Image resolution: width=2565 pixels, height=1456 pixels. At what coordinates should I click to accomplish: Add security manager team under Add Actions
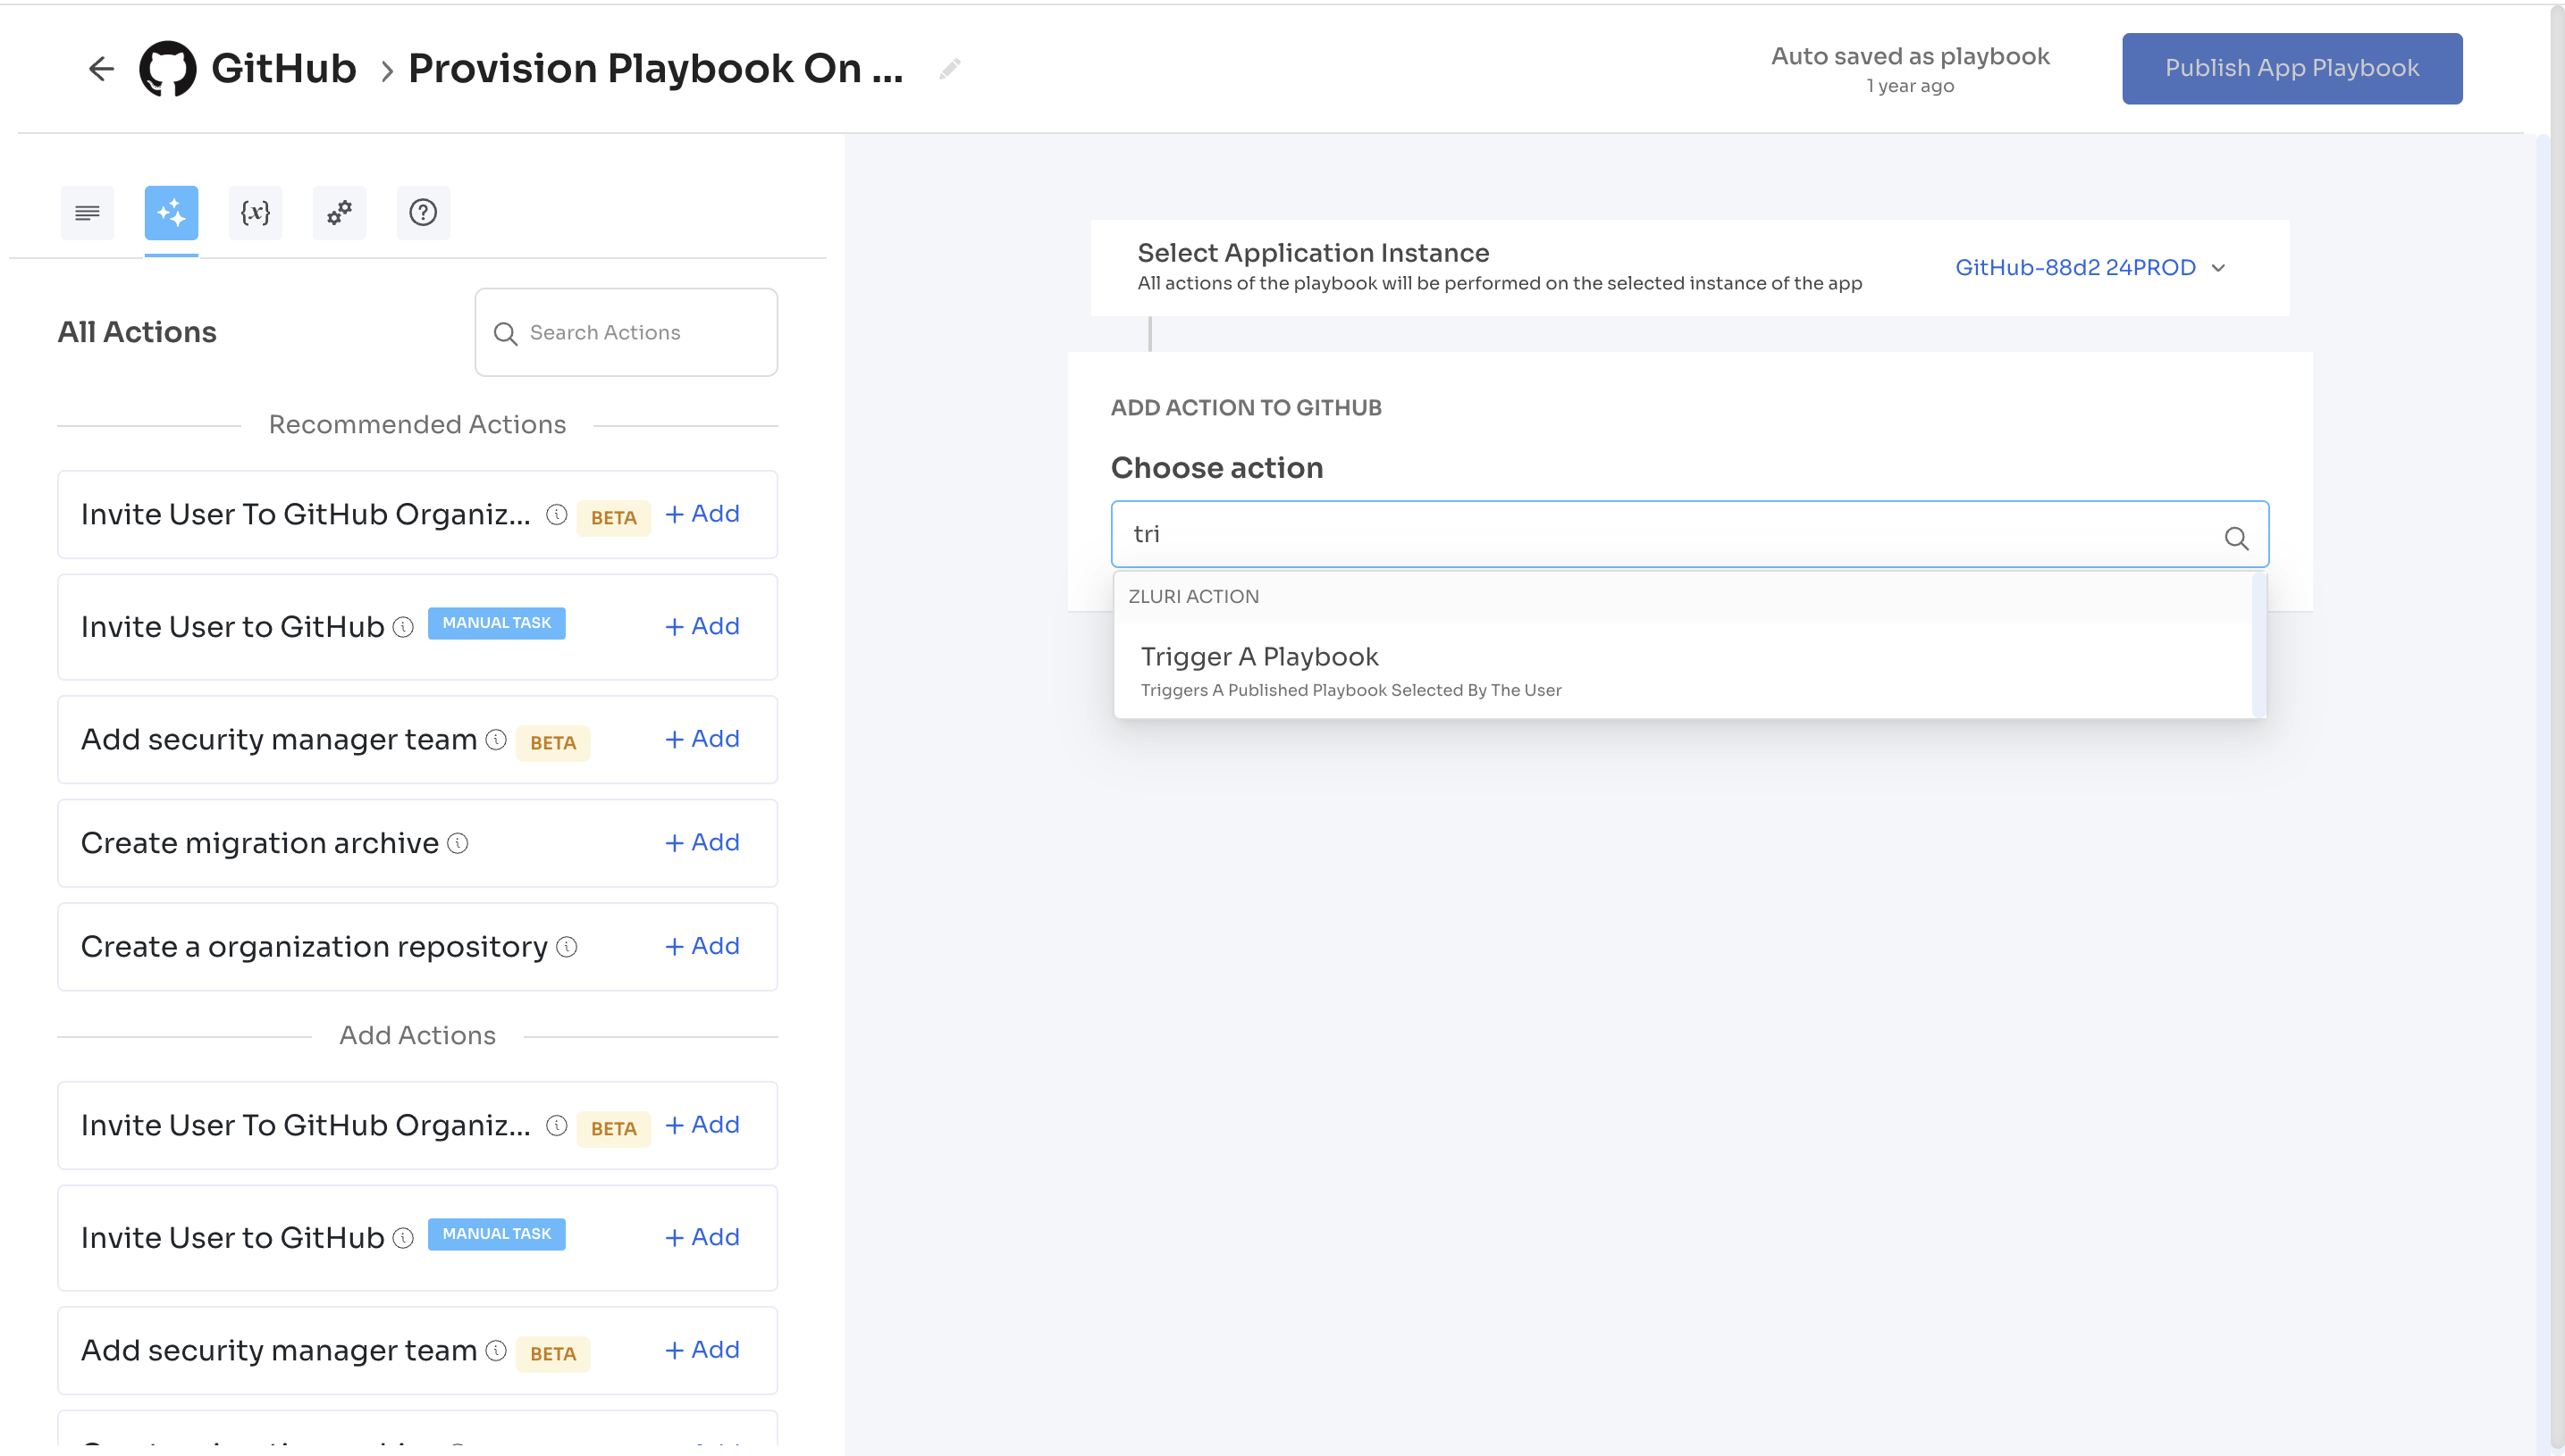coord(702,1350)
